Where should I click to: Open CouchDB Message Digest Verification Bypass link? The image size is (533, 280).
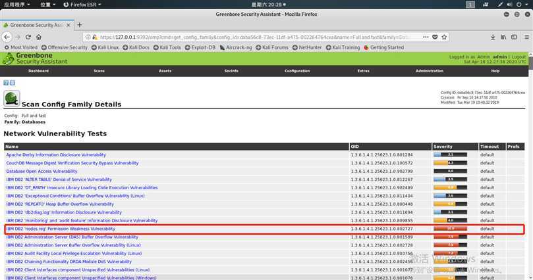coord(72,163)
